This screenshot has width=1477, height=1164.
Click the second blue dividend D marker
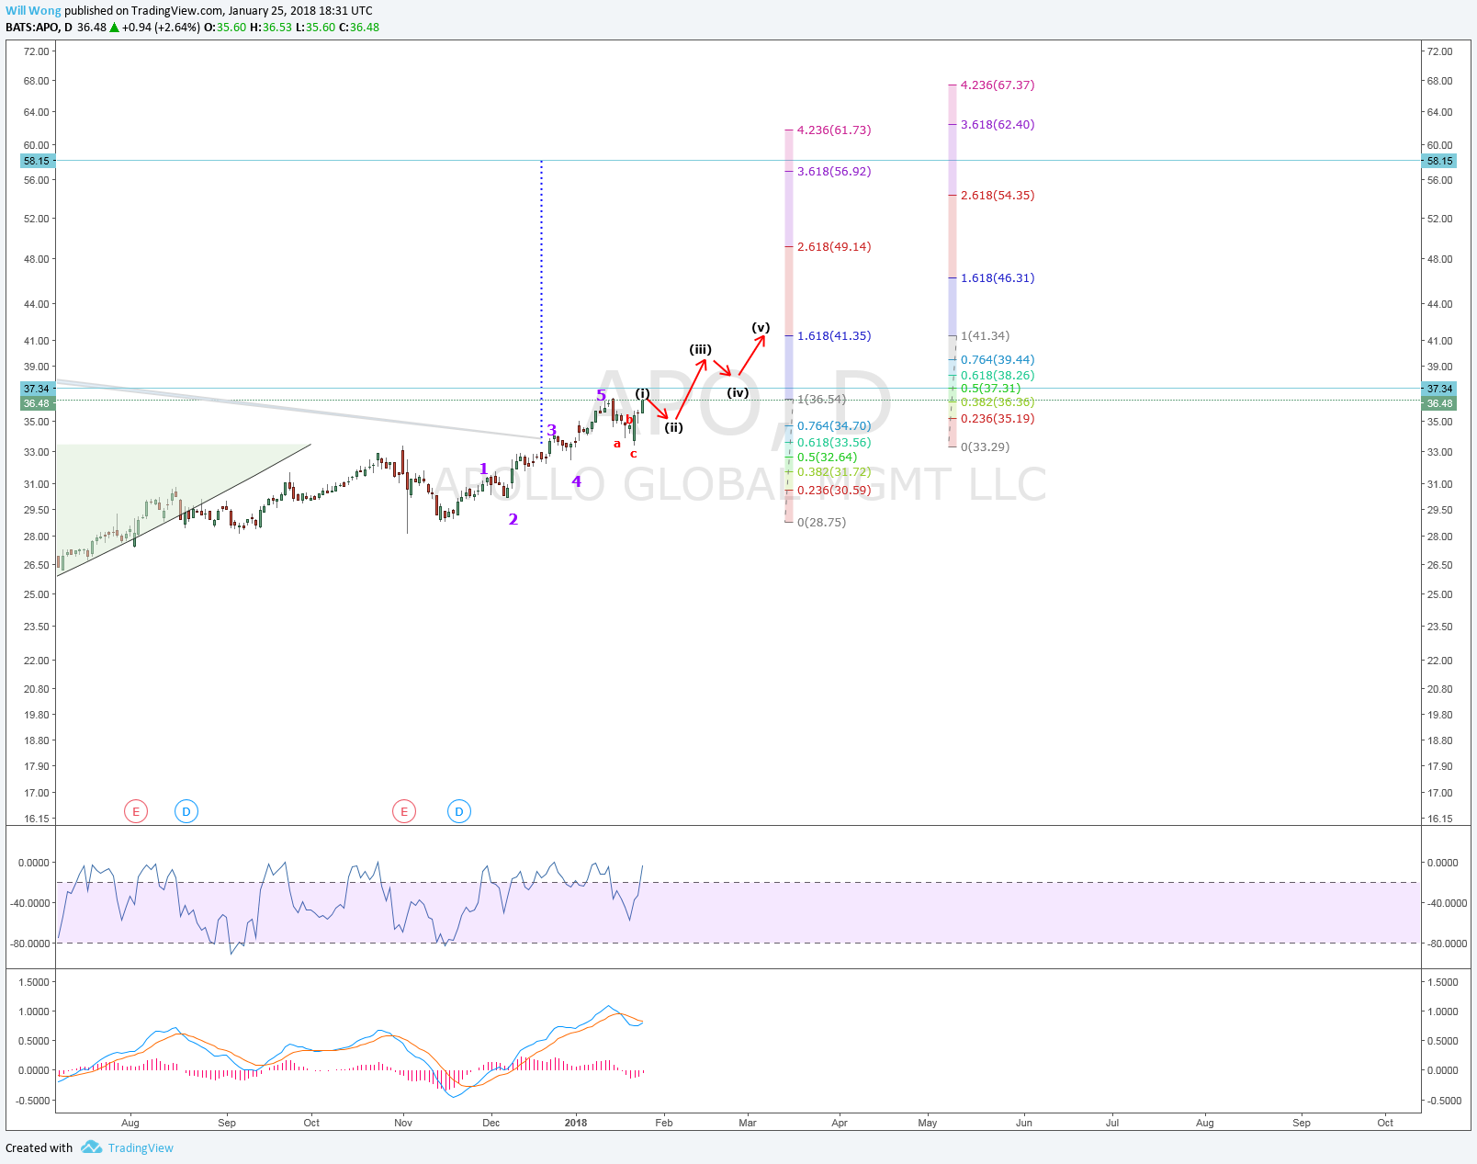tap(459, 811)
